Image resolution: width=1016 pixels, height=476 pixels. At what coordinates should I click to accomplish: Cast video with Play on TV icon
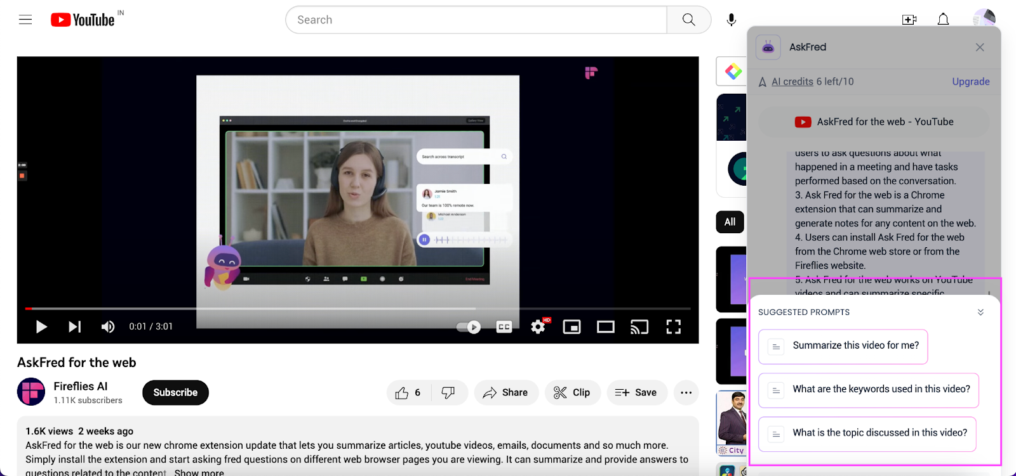click(639, 327)
